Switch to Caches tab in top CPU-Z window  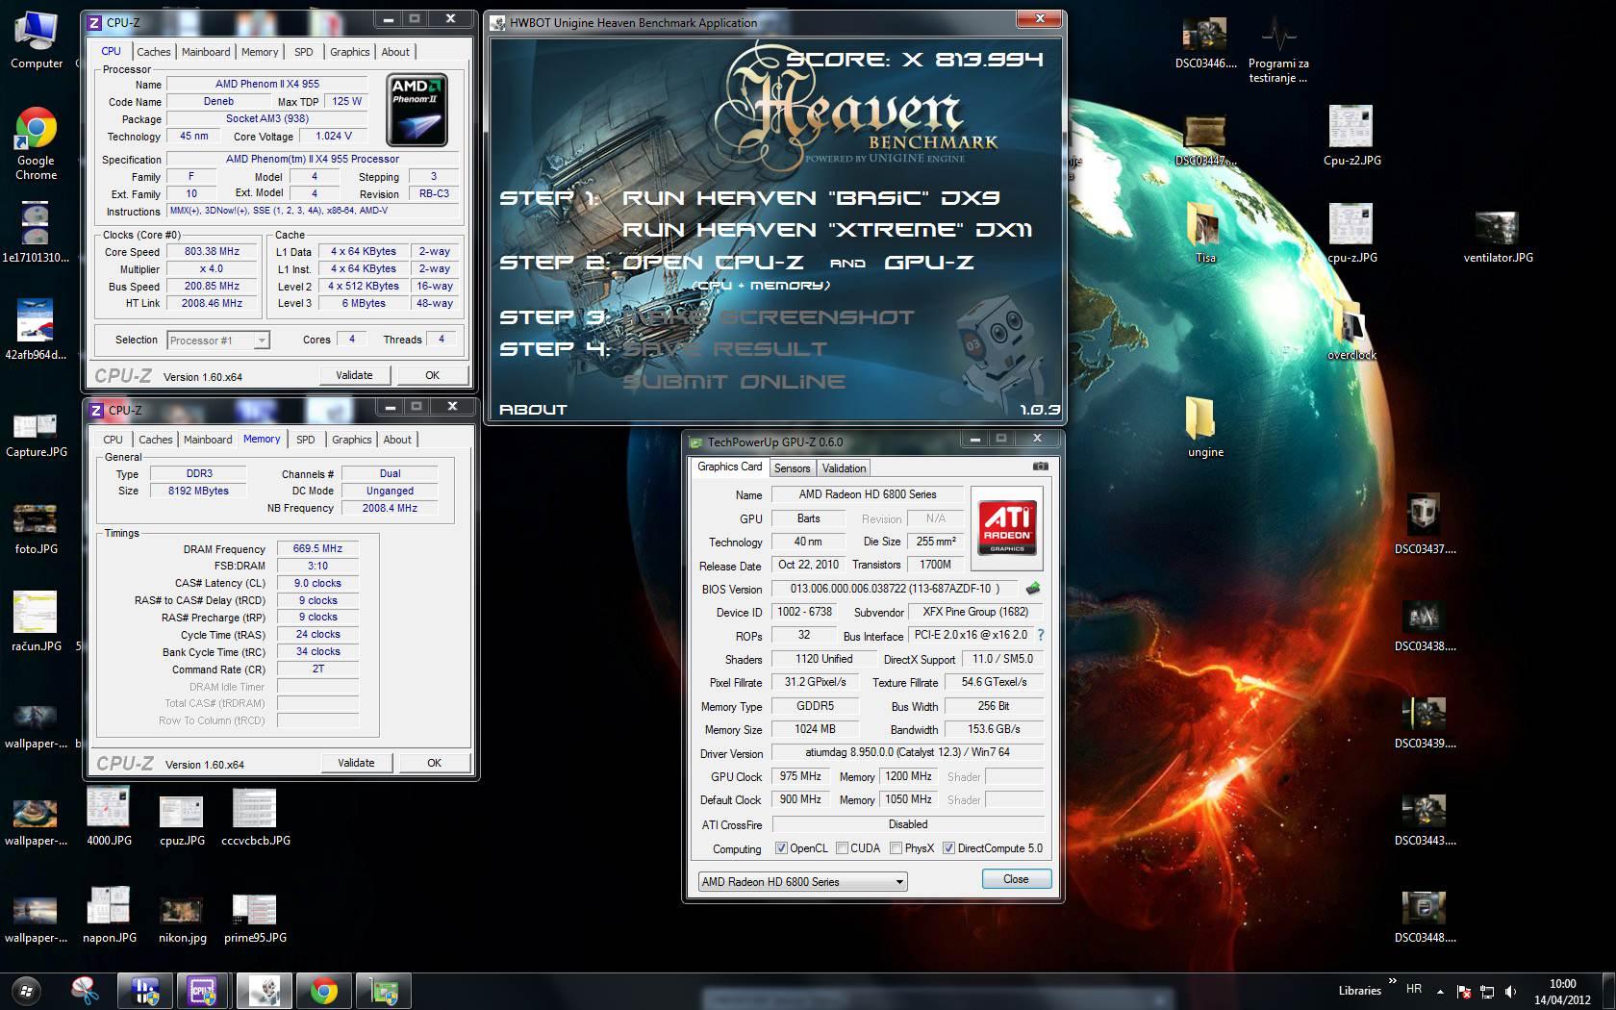[x=153, y=52]
